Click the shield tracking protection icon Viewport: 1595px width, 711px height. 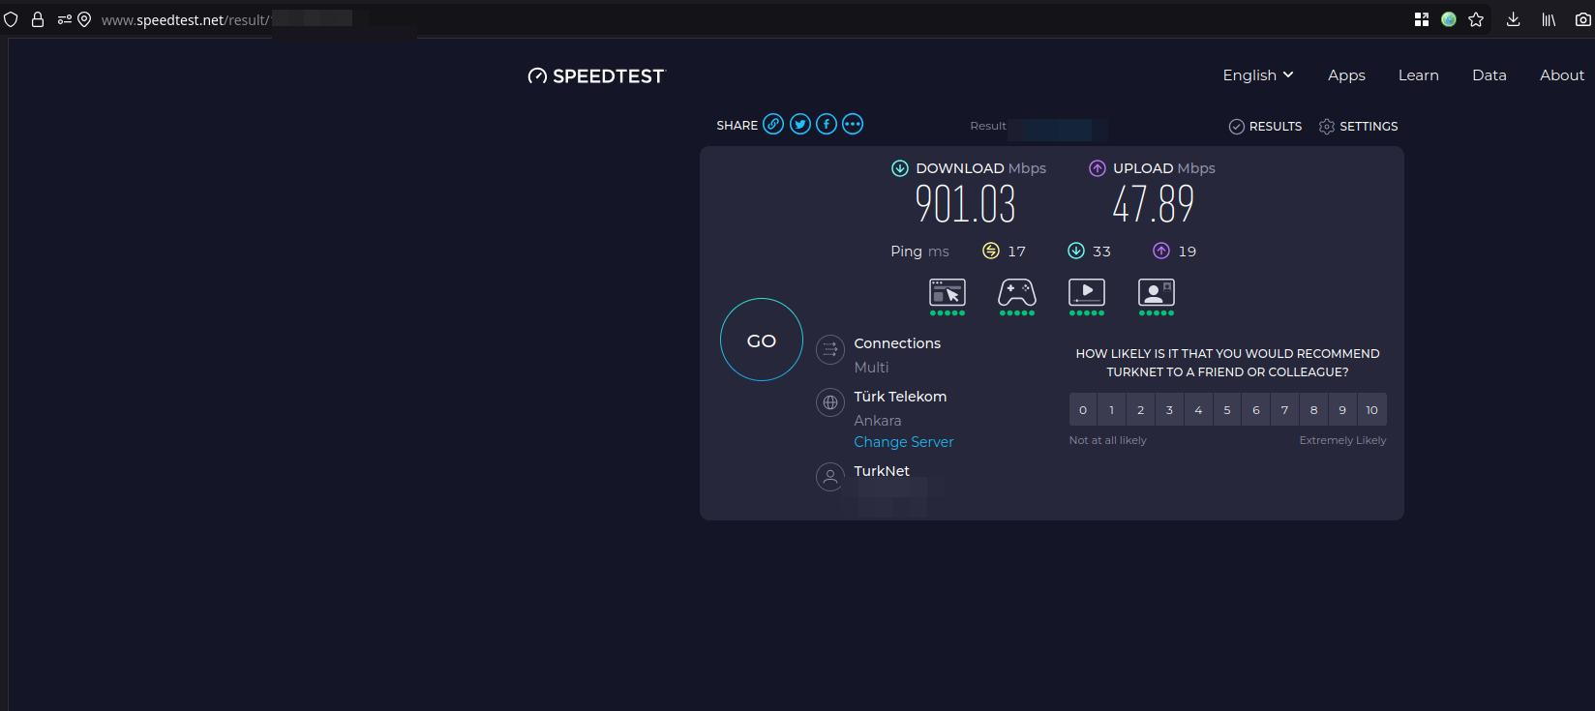point(11,19)
